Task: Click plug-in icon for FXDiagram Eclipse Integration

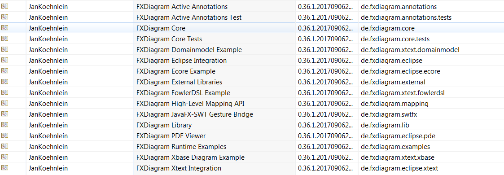Action: coord(4,61)
